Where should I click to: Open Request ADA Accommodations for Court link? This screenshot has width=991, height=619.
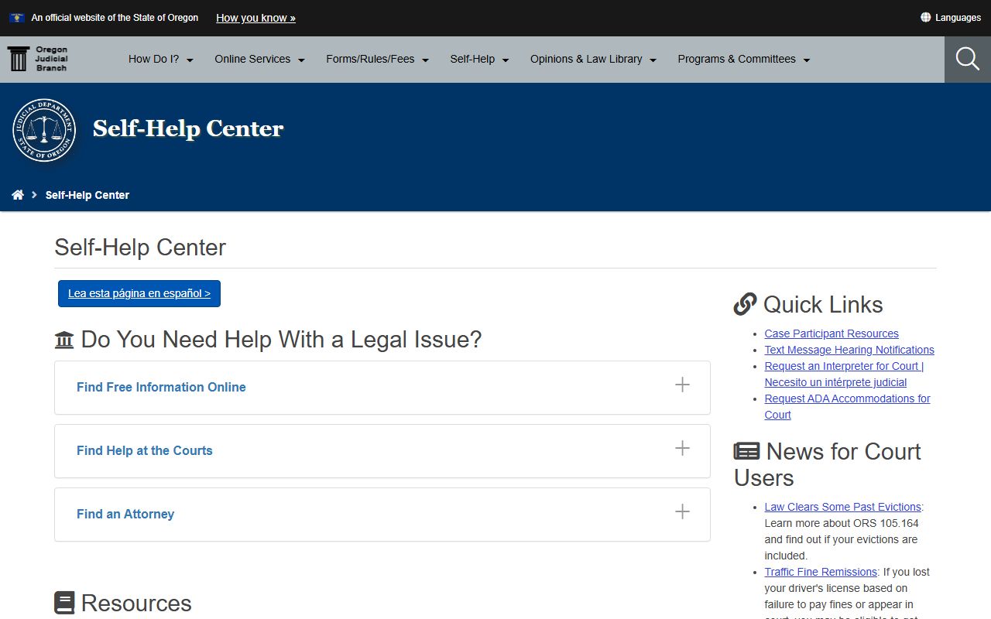[x=847, y=406]
